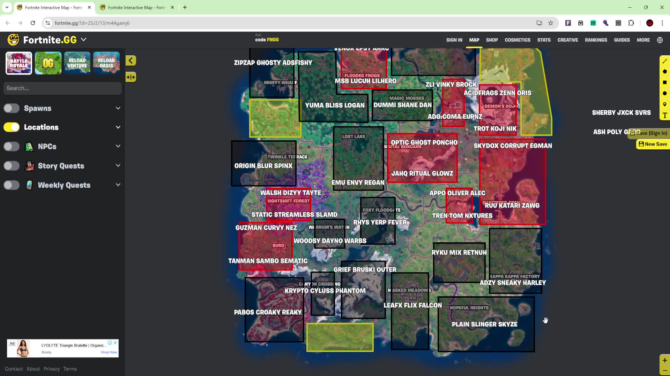Click SIGN IN link
The height and width of the screenshot is (376, 670).
point(454,40)
